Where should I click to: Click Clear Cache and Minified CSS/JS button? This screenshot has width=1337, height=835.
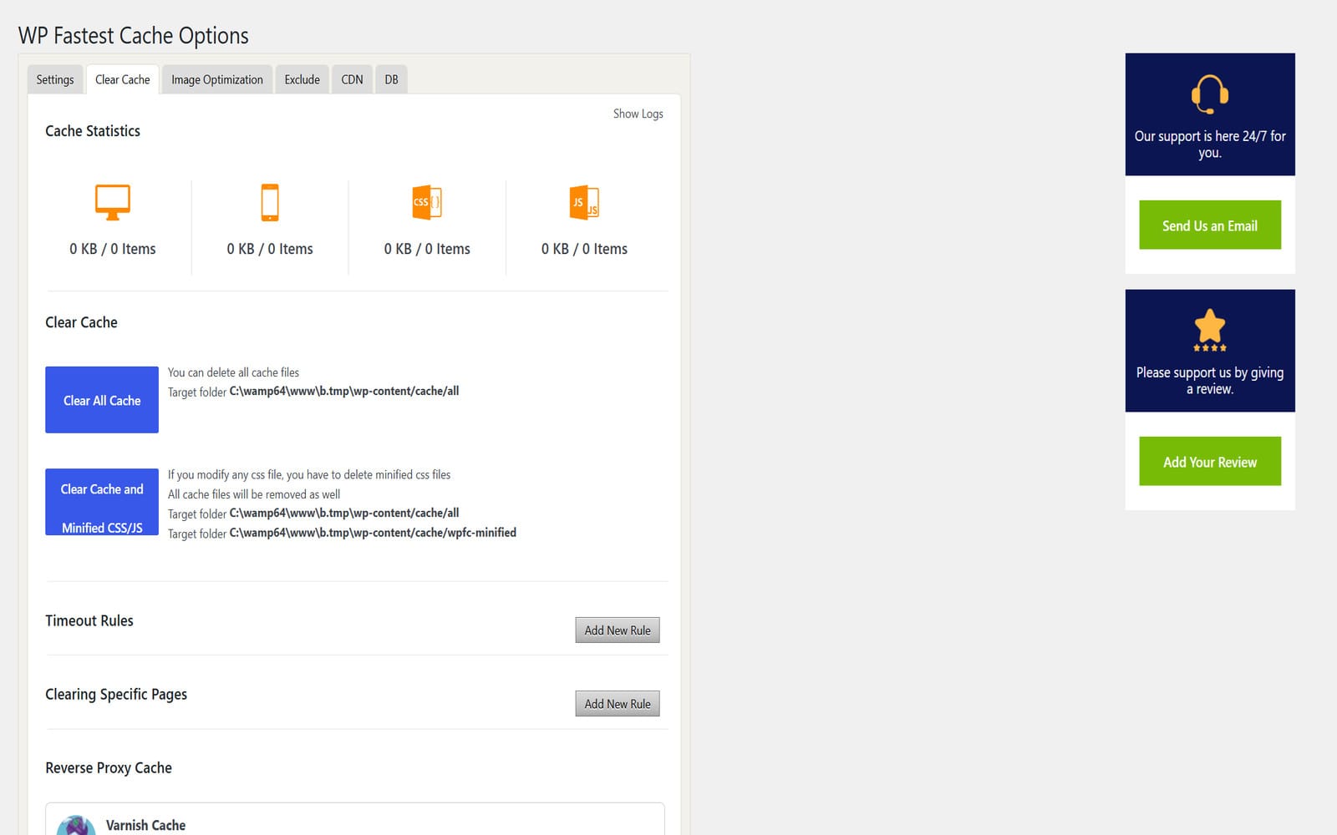click(102, 502)
